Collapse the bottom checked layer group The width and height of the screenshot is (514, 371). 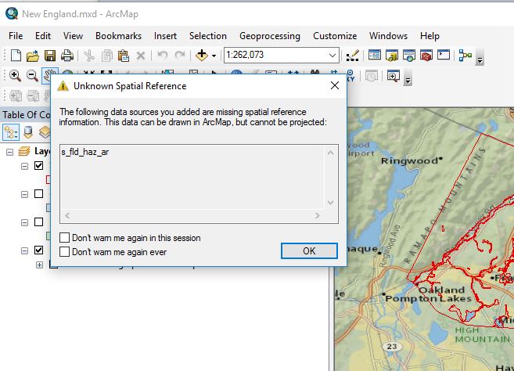24,251
